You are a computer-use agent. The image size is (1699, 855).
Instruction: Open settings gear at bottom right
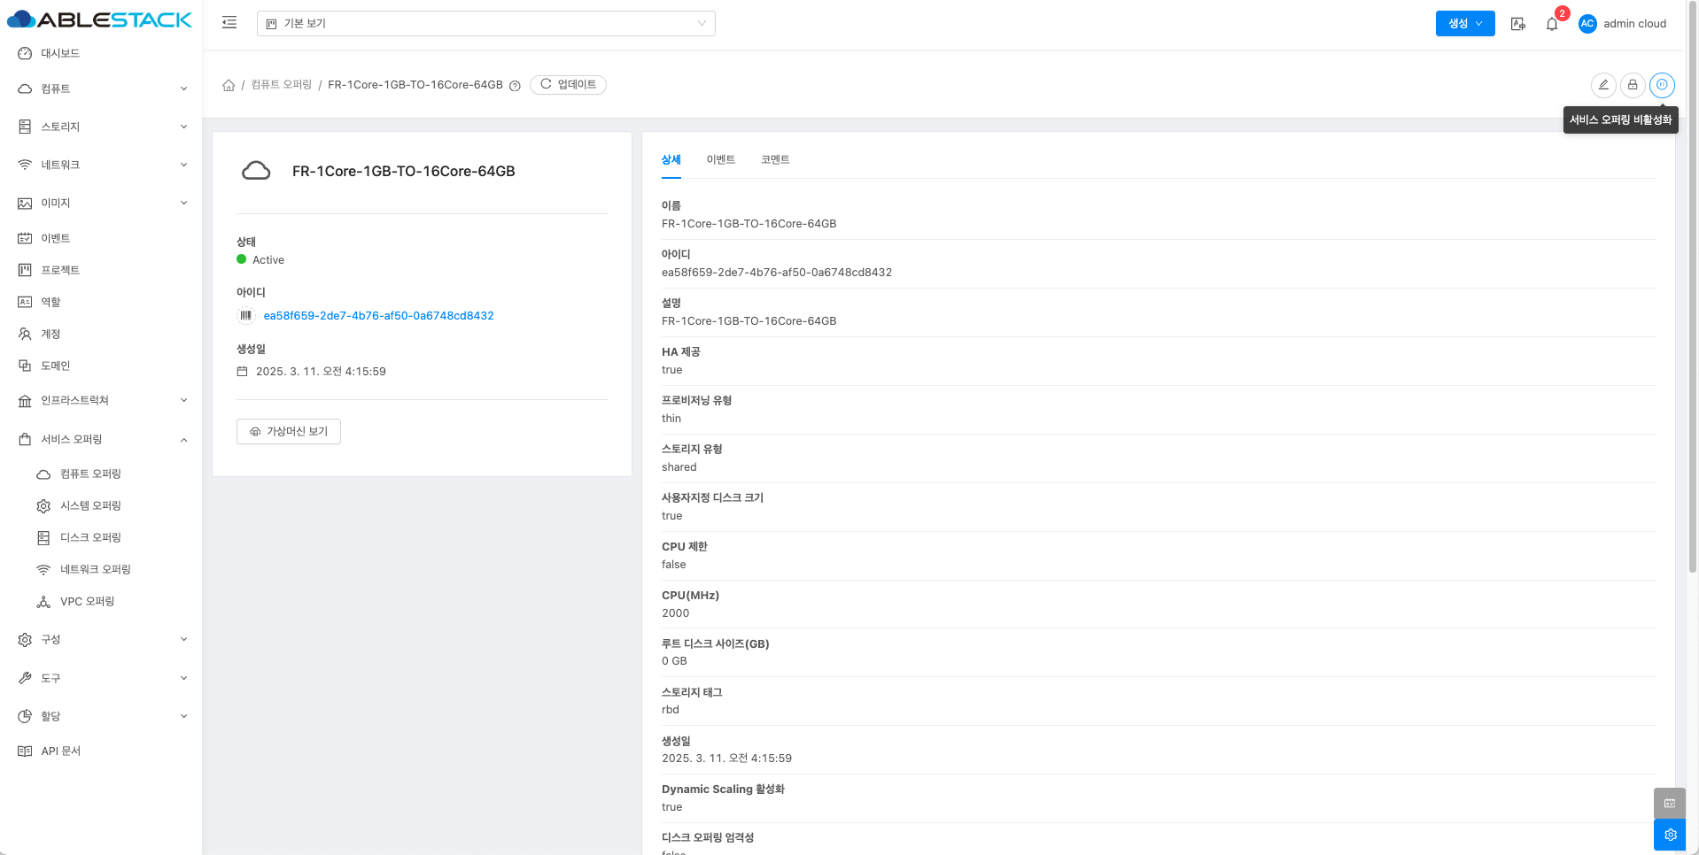point(1670,835)
